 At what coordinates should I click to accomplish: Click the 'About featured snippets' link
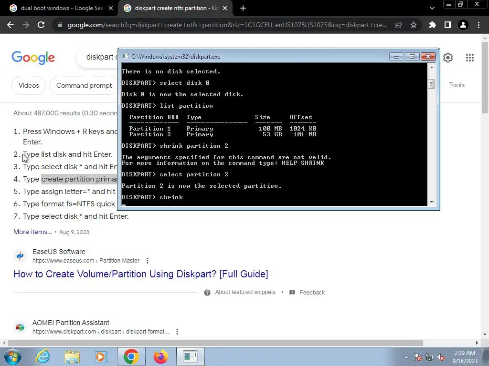tap(245, 292)
